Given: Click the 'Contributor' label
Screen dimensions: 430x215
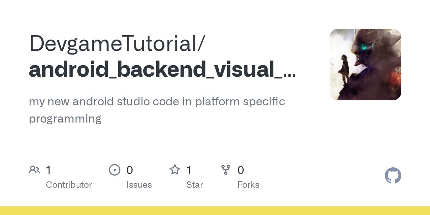Looking at the screenshot, I should tap(69, 185).
